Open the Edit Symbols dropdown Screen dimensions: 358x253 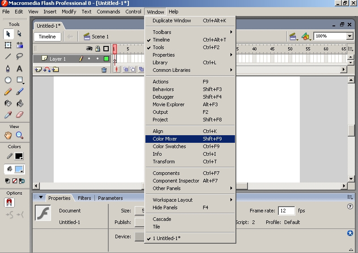(306, 37)
